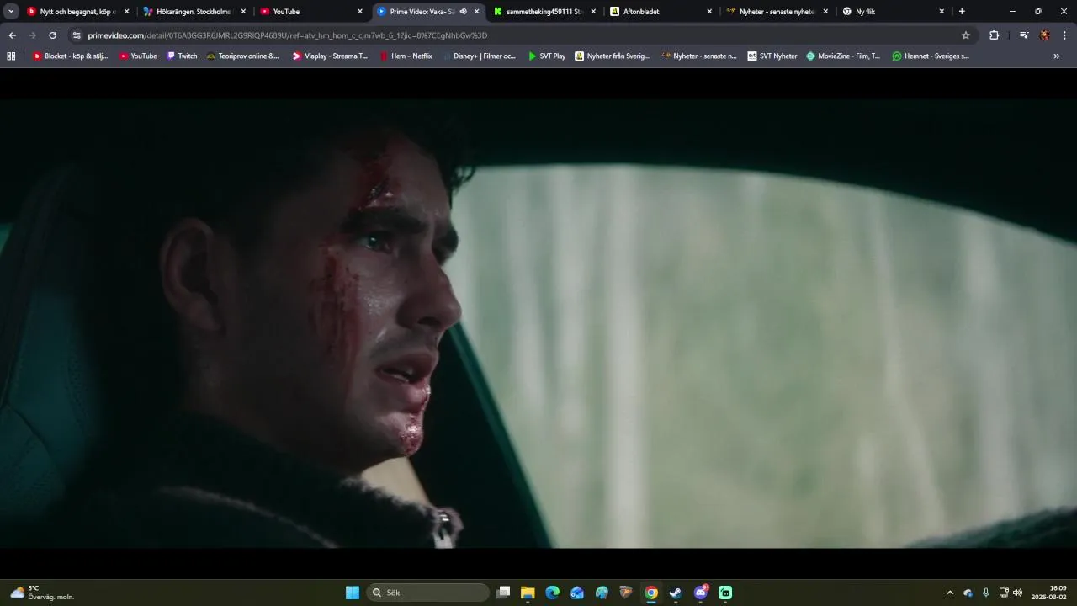Open Steam from the taskbar

pyautogui.click(x=676, y=593)
